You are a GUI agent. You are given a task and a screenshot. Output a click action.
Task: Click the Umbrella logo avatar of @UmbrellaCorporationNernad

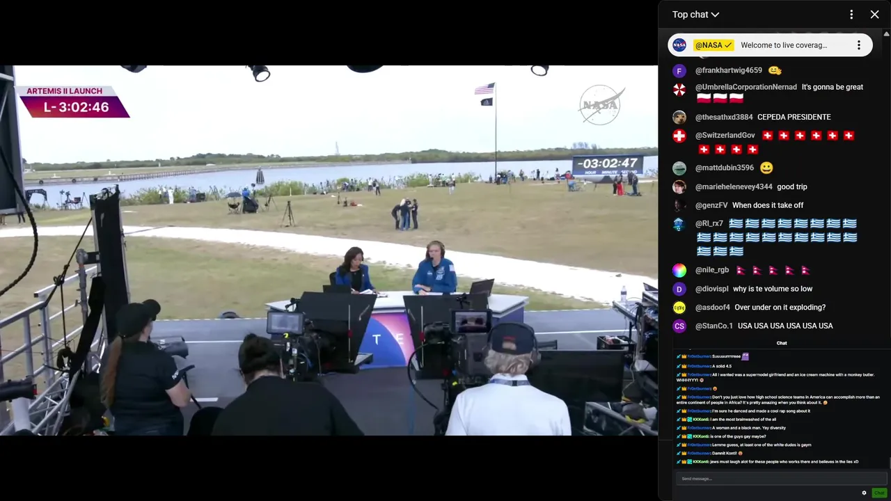point(679,89)
